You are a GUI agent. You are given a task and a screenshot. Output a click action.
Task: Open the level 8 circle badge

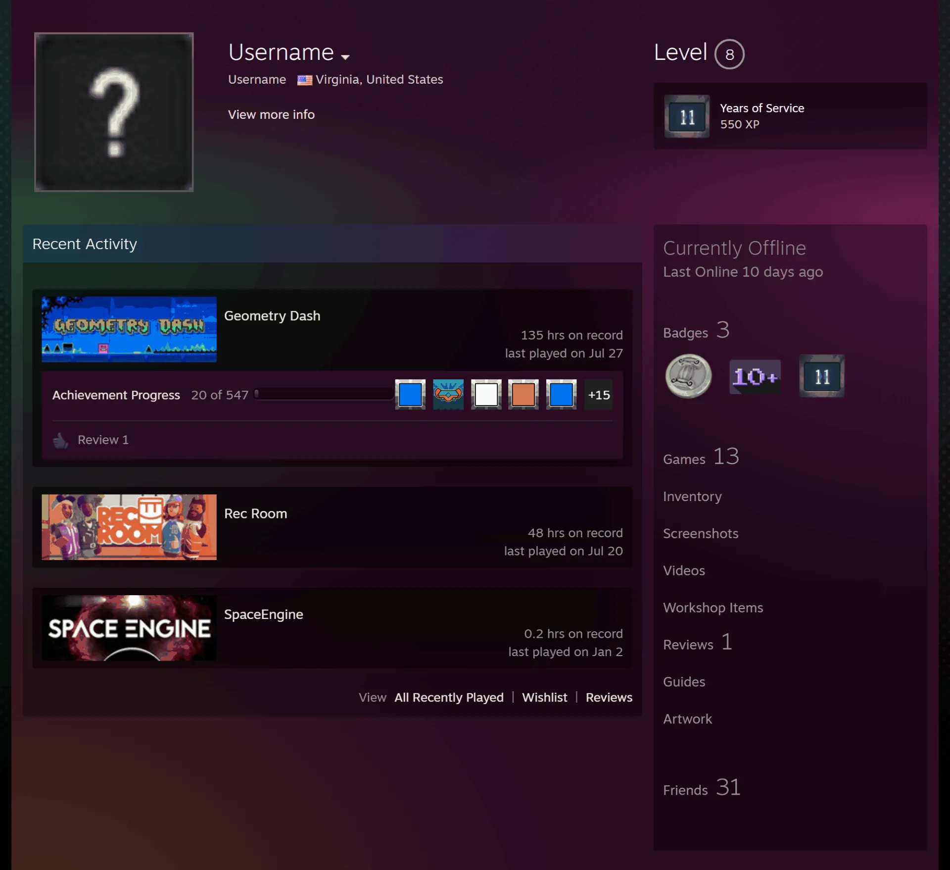(729, 54)
